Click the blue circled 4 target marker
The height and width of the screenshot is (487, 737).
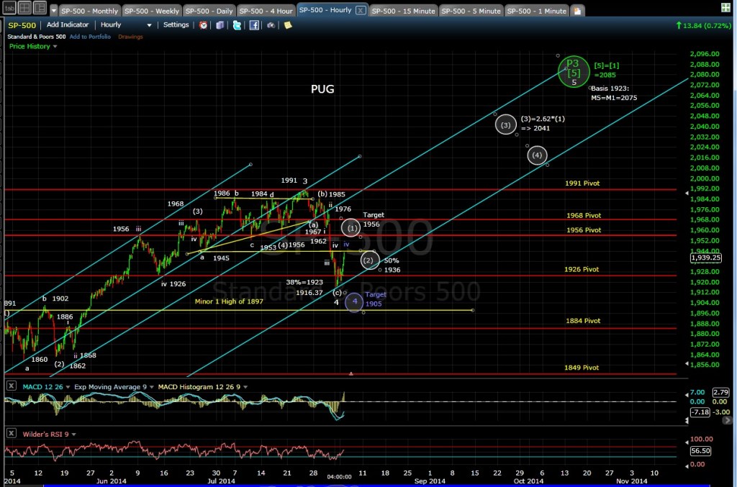(x=354, y=301)
